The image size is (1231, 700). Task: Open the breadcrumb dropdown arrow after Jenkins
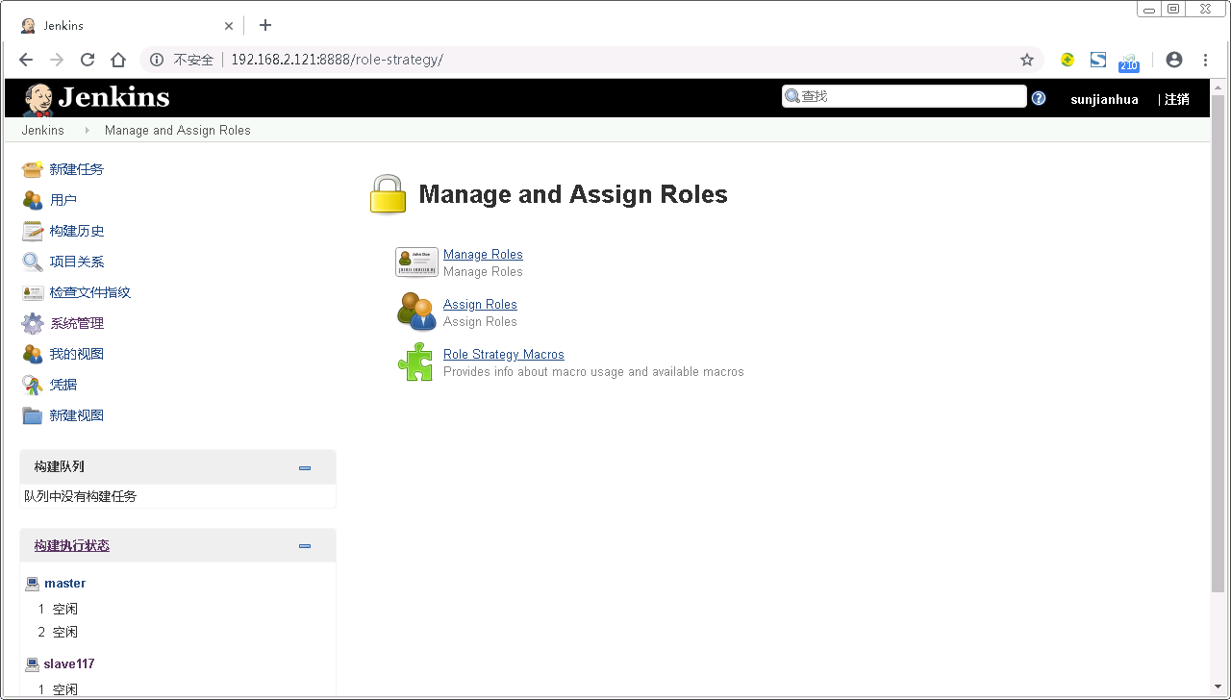87,130
